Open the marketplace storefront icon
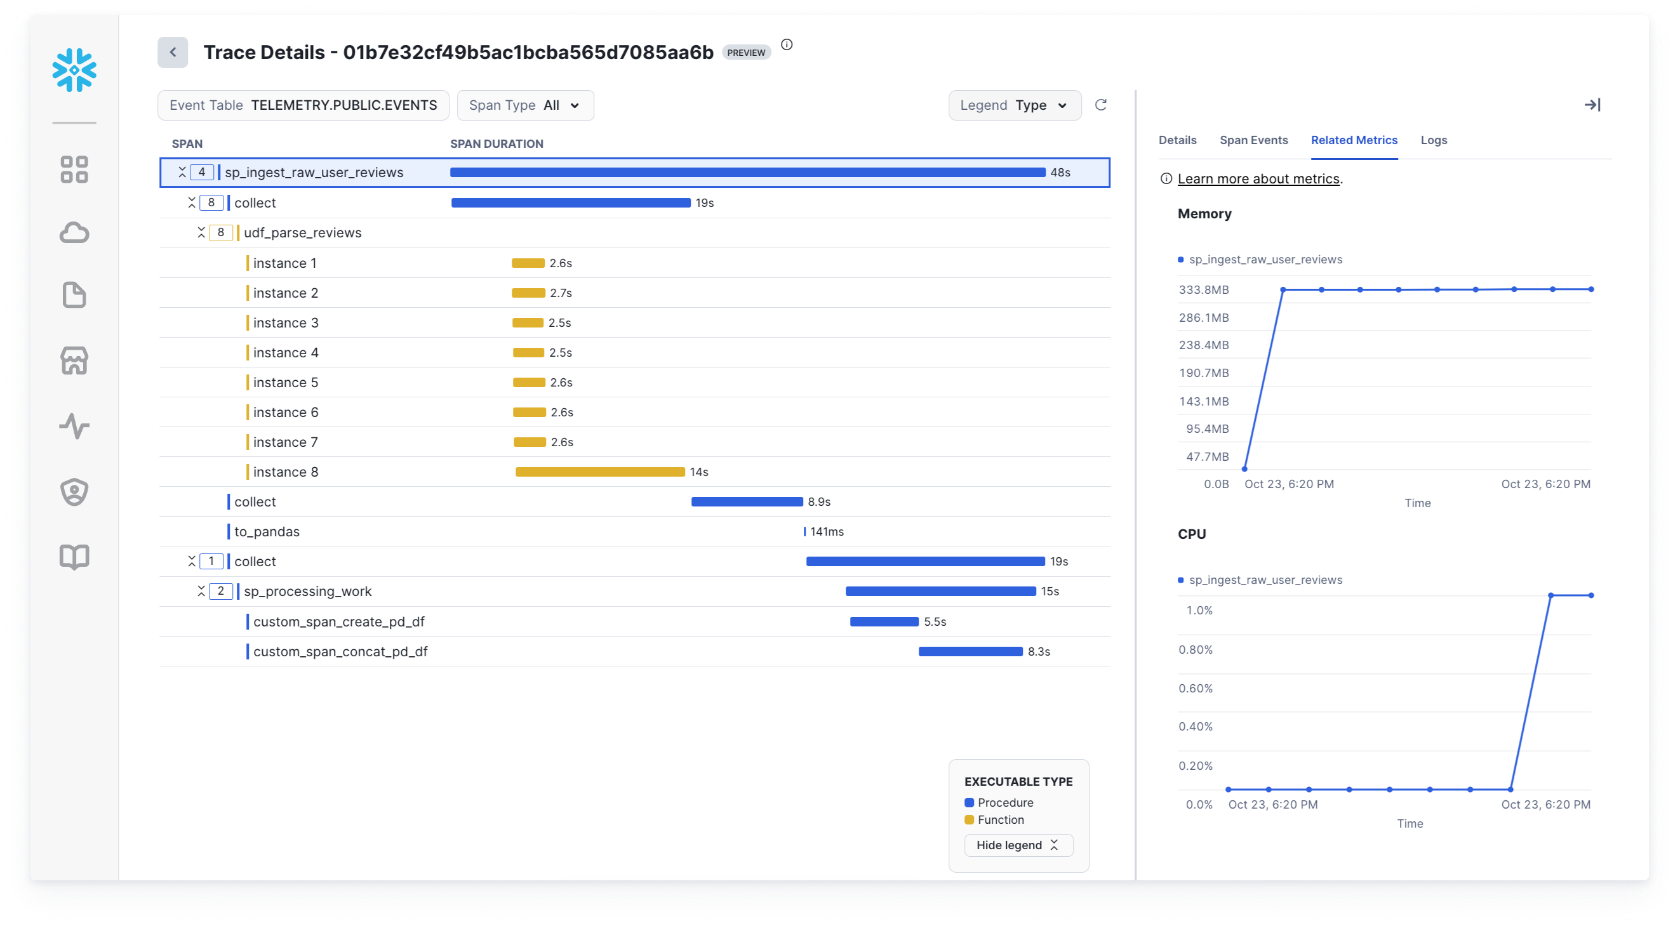This screenshot has height=926, width=1680. 74,360
